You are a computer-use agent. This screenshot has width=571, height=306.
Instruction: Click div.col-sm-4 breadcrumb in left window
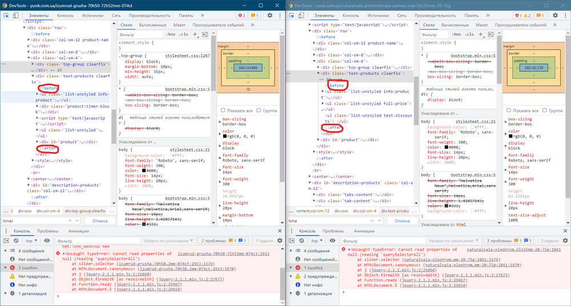pos(49,211)
